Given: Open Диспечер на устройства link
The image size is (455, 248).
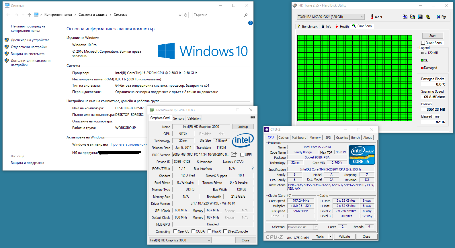Looking at the screenshot, I should (x=30, y=40).
